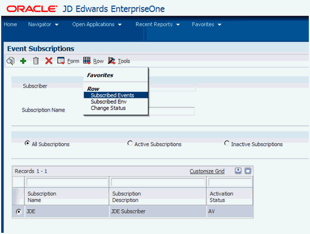Click the green plus Add icon
The height and width of the screenshot is (234, 310).
click(23, 61)
